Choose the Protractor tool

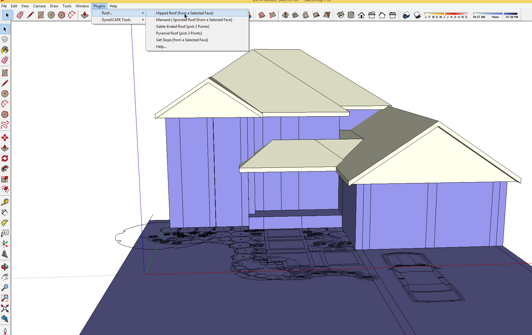[5, 223]
